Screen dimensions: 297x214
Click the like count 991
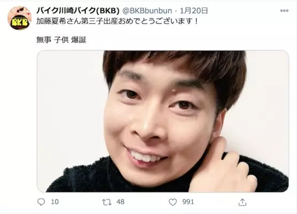point(188,202)
